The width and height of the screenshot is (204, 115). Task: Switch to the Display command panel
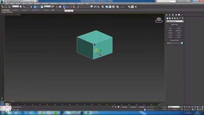179,15
